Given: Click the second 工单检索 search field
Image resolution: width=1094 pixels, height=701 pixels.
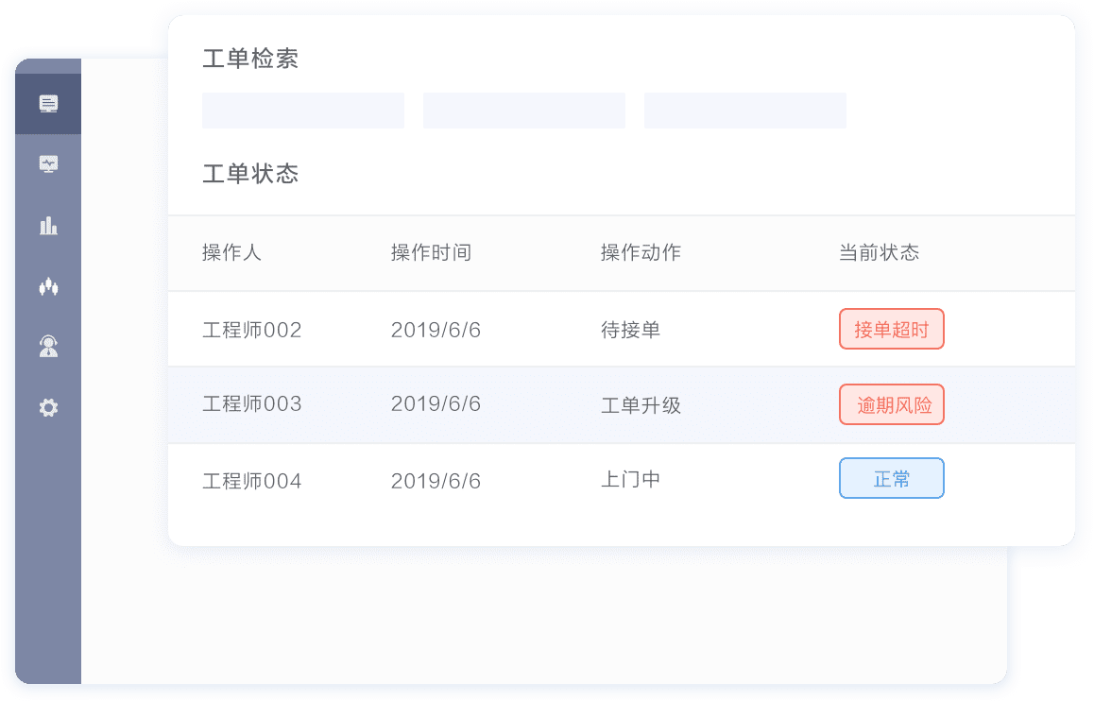Looking at the screenshot, I should coord(524,111).
